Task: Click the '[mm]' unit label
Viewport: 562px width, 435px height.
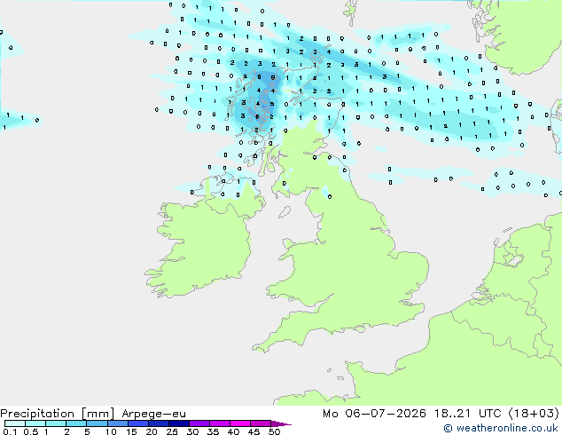Action: tap(98, 414)
